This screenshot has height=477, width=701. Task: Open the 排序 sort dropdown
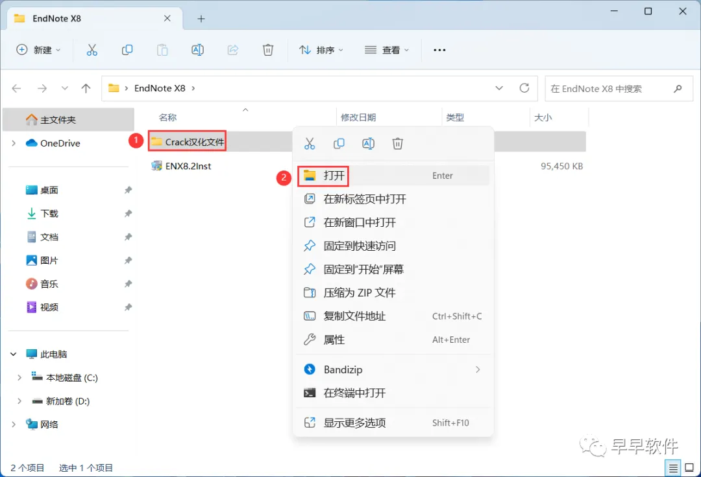pyautogui.click(x=321, y=50)
